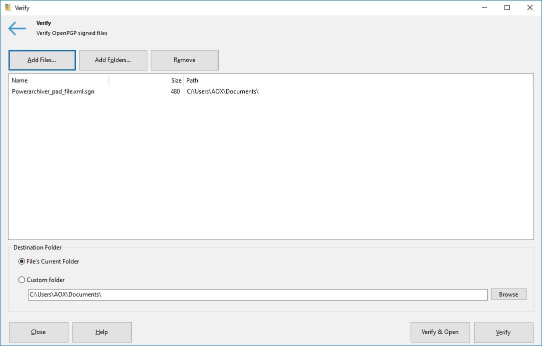This screenshot has width=542, height=346.
Task: Click the Size column header
Action: coord(146,80)
